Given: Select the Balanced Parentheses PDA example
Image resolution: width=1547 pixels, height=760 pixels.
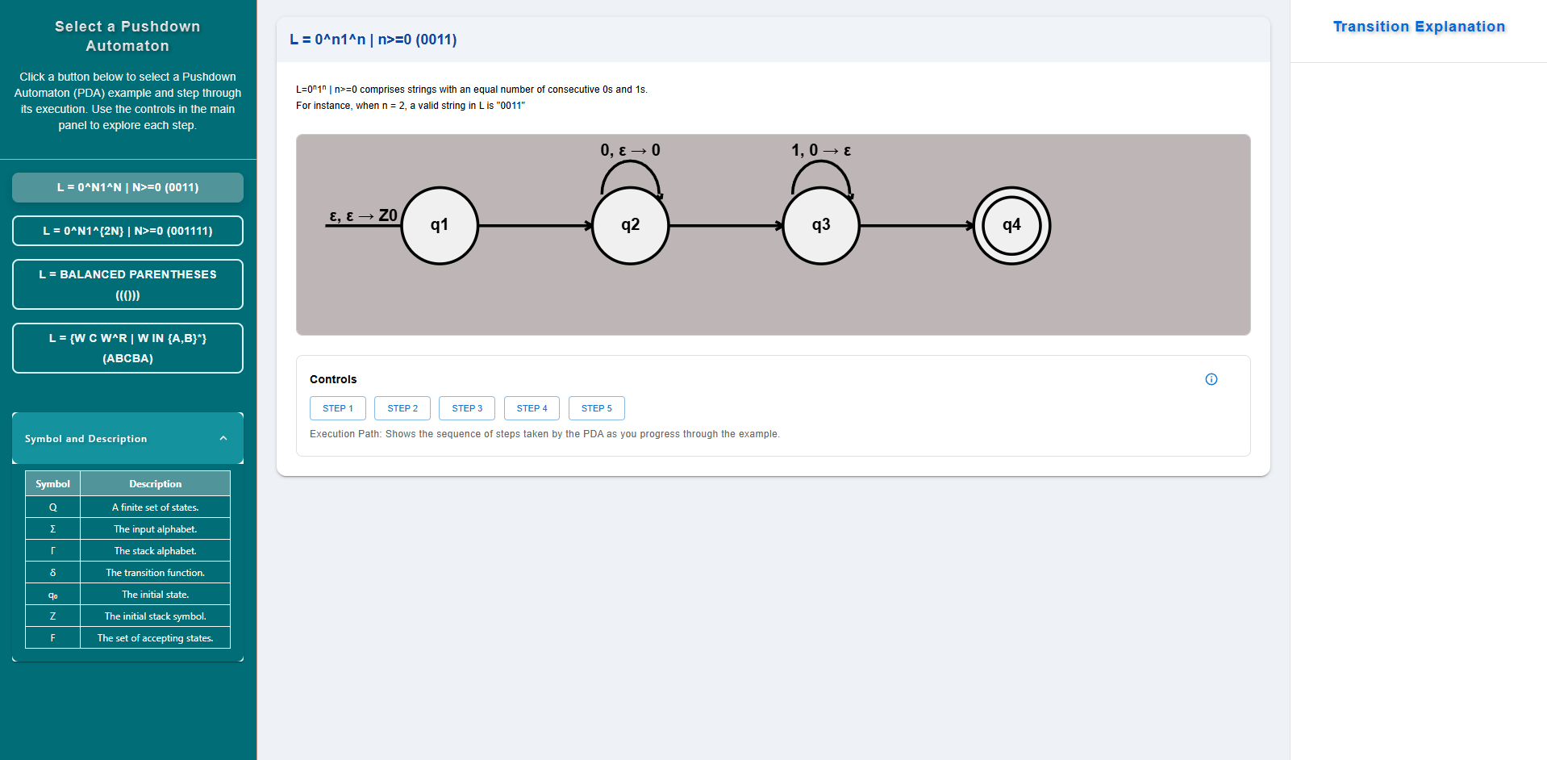Looking at the screenshot, I should click(127, 284).
